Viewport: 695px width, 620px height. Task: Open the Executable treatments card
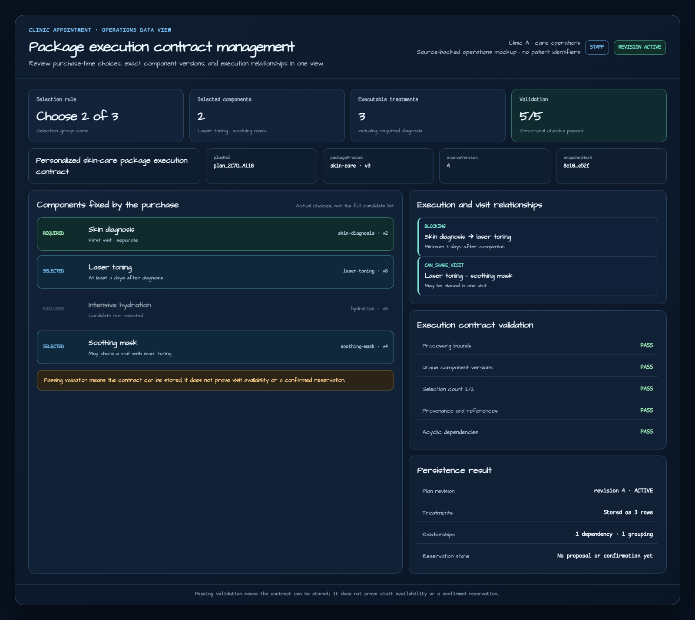[428, 115]
